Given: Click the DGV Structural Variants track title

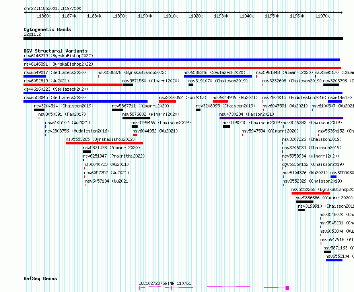Looking at the screenshot, I should (x=56, y=51).
